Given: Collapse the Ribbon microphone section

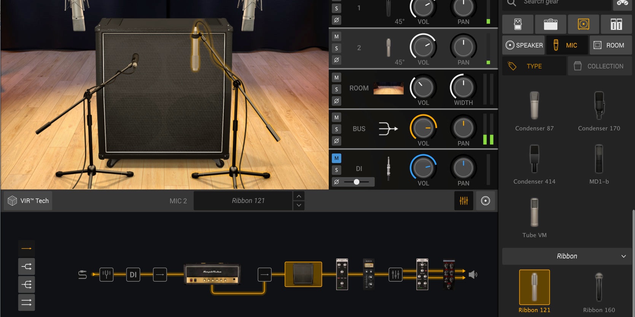Looking at the screenshot, I should [623, 256].
